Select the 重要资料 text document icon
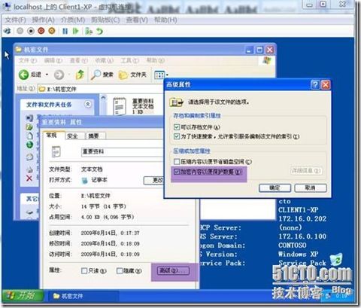The image size is (361, 308). coord(120,106)
